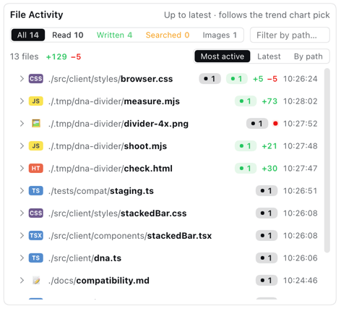Click the check.html file name
This screenshot has width=341, height=309.
point(148,169)
